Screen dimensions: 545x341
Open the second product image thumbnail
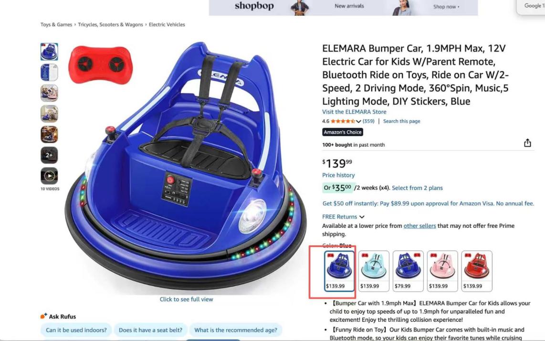point(49,73)
